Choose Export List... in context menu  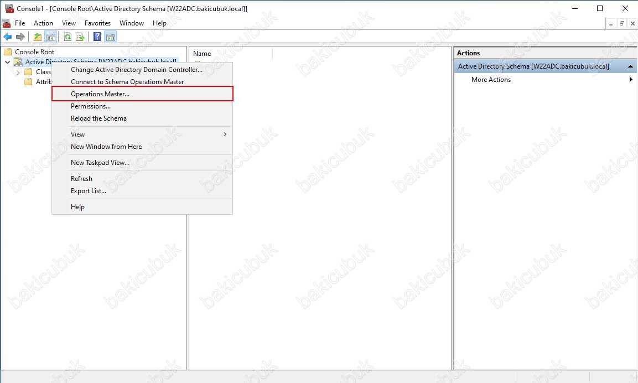(142, 191)
